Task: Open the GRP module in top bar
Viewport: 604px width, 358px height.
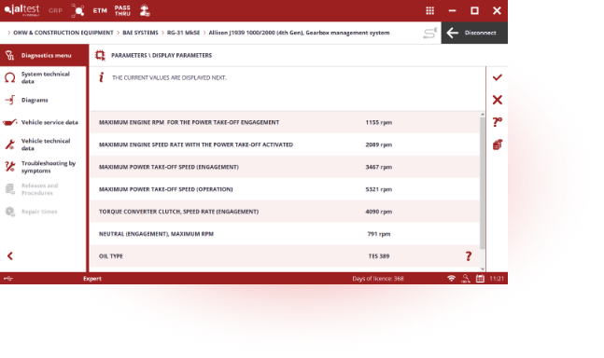Action: [x=55, y=11]
